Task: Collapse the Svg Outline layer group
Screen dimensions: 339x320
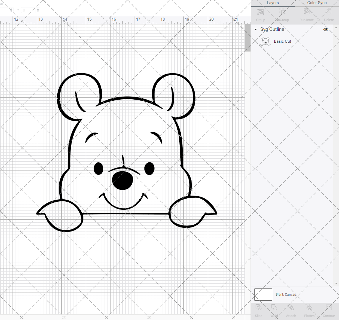Action: pyautogui.click(x=255, y=29)
